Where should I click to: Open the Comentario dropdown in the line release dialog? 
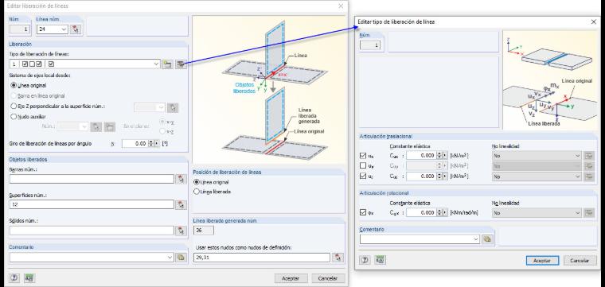click(170, 258)
